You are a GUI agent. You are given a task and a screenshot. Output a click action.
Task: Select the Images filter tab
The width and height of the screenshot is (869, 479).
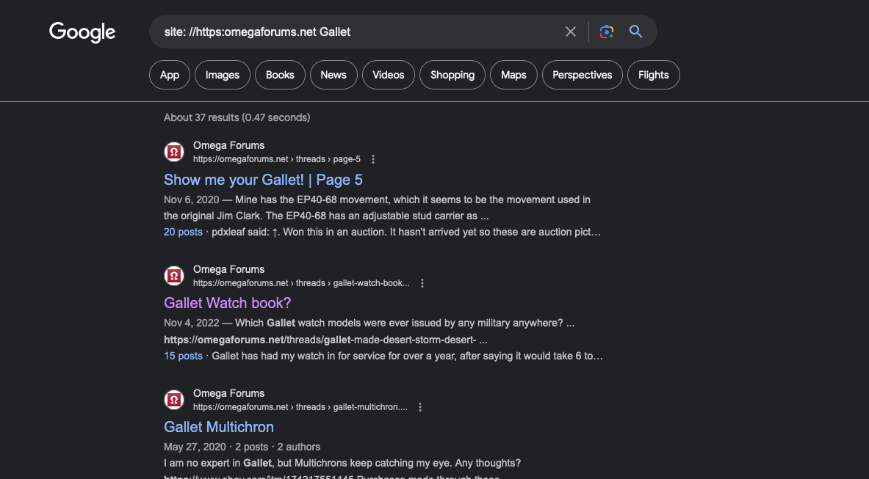point(223,75)
